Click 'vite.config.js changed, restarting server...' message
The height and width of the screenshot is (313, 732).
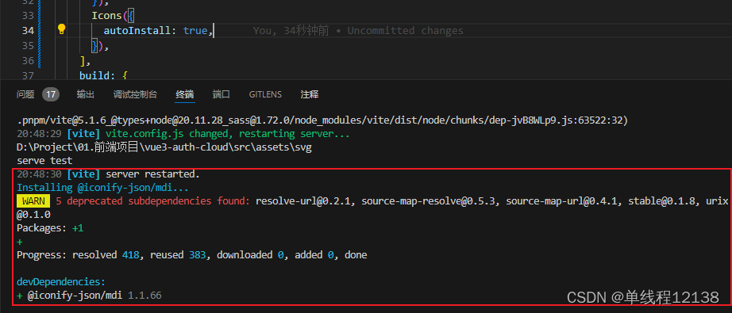pos(228,134)
